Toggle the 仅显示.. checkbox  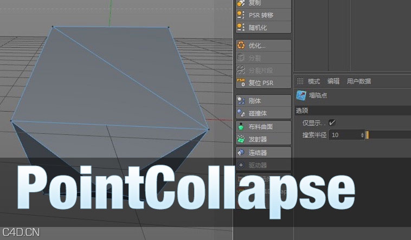332,122
